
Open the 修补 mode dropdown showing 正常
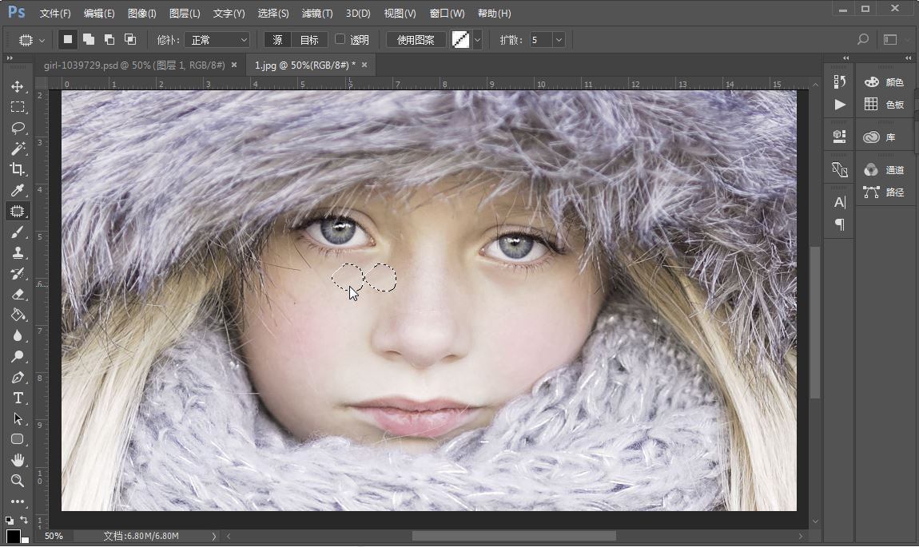click(218, 40)
